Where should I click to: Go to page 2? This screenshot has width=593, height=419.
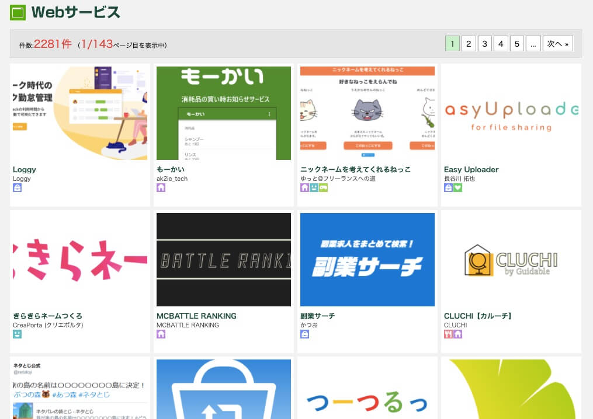click(x=469, y=44)
